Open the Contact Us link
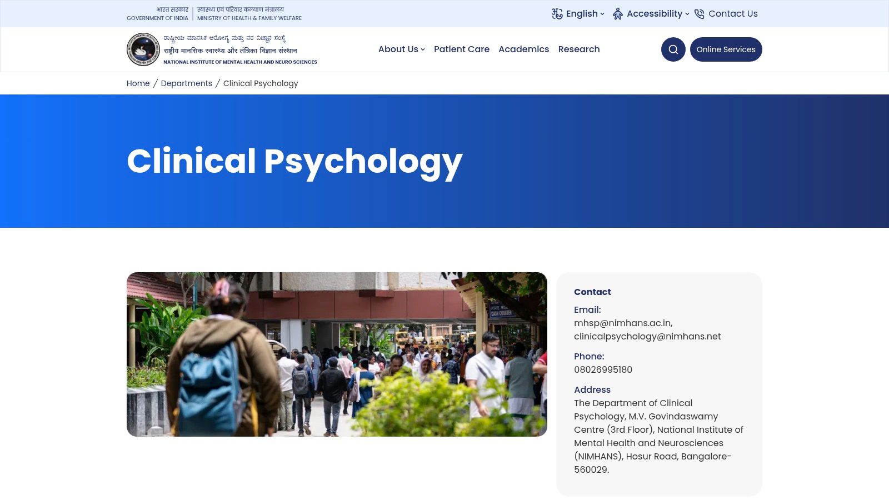 (733, 14)
